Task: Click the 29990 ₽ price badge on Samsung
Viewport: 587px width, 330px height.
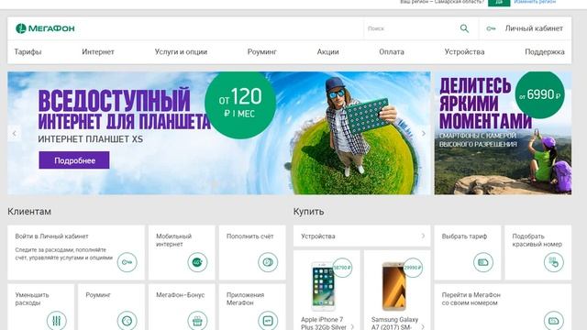Action: tap(413, 268)
